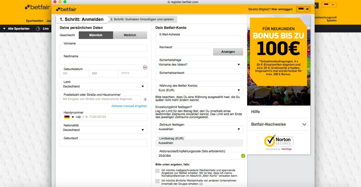Open the Nationalität dropdown

(x=103, y=130)
